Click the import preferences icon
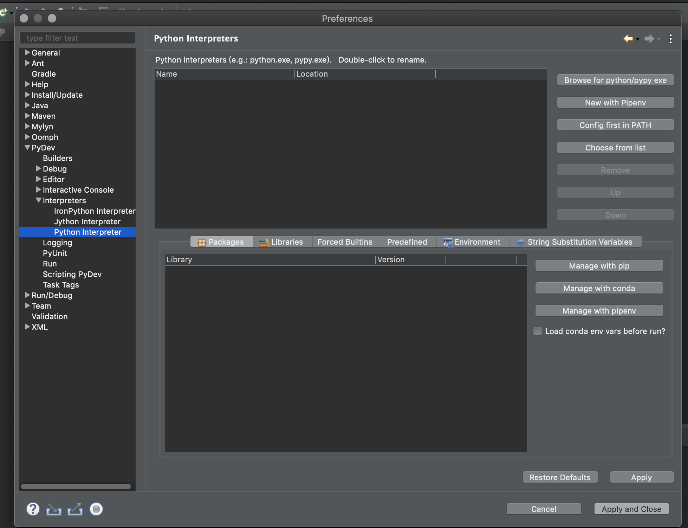Viewport: 688px width, 528px height. [x=54, y=509]
